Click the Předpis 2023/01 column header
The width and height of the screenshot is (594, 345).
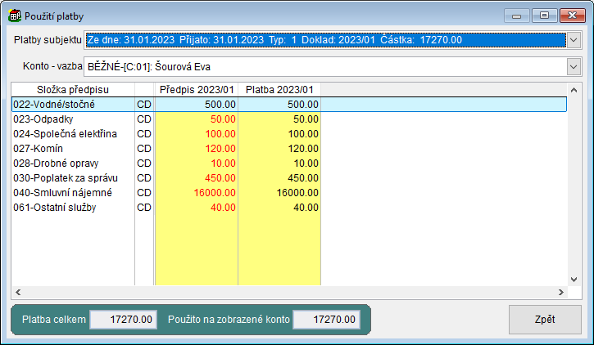click(198, 89)
